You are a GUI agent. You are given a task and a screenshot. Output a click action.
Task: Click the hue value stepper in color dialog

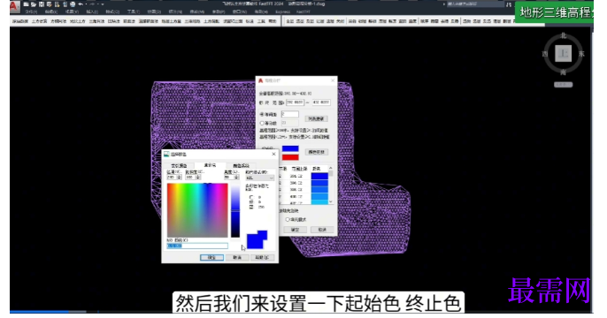pyautogui.click(x=180, y=177)
